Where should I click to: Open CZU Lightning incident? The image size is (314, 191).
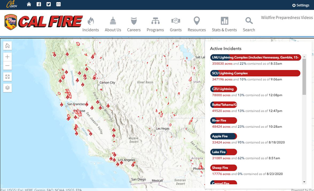[223, 89]
